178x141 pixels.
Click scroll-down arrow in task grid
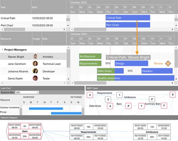tap(68, 25)
